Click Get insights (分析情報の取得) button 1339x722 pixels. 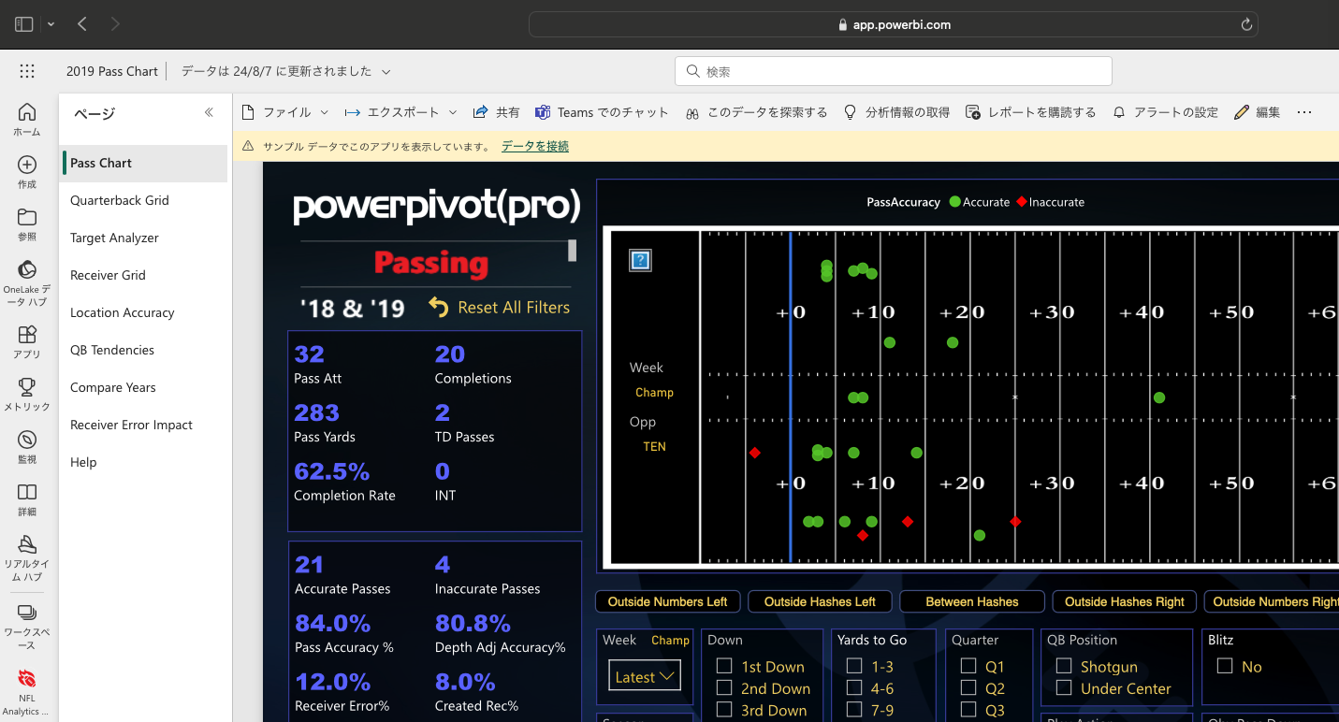tap(896, 112)
